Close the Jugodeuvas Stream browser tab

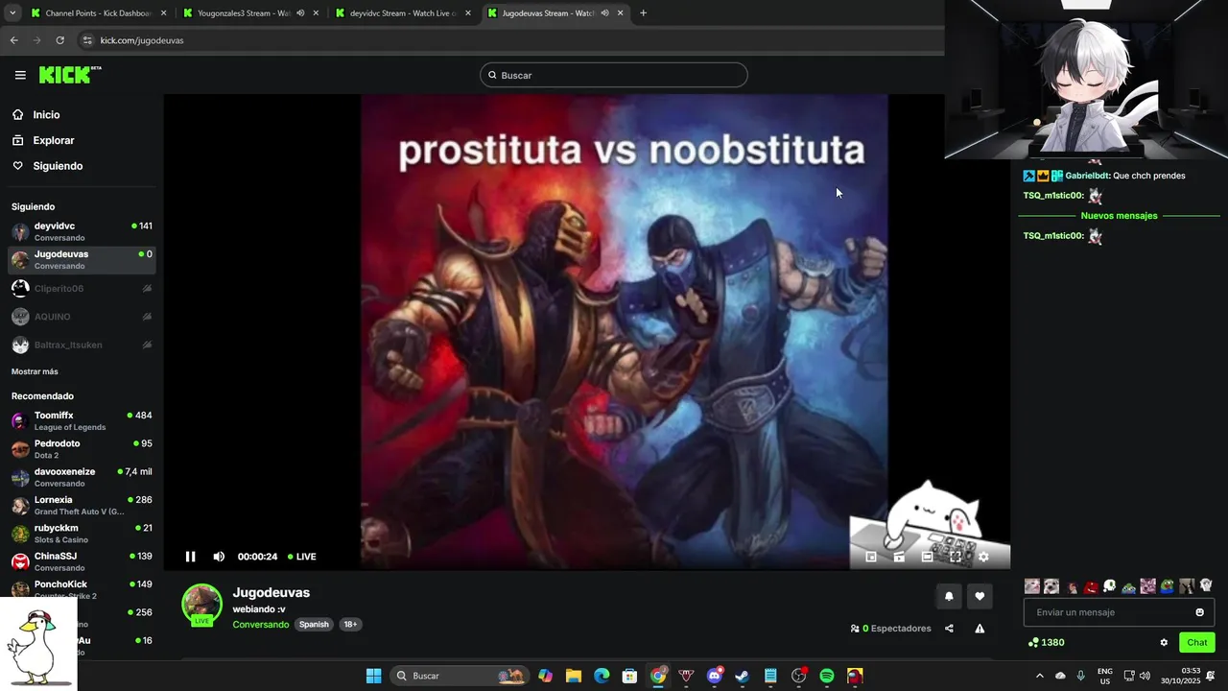pos(621,13)
